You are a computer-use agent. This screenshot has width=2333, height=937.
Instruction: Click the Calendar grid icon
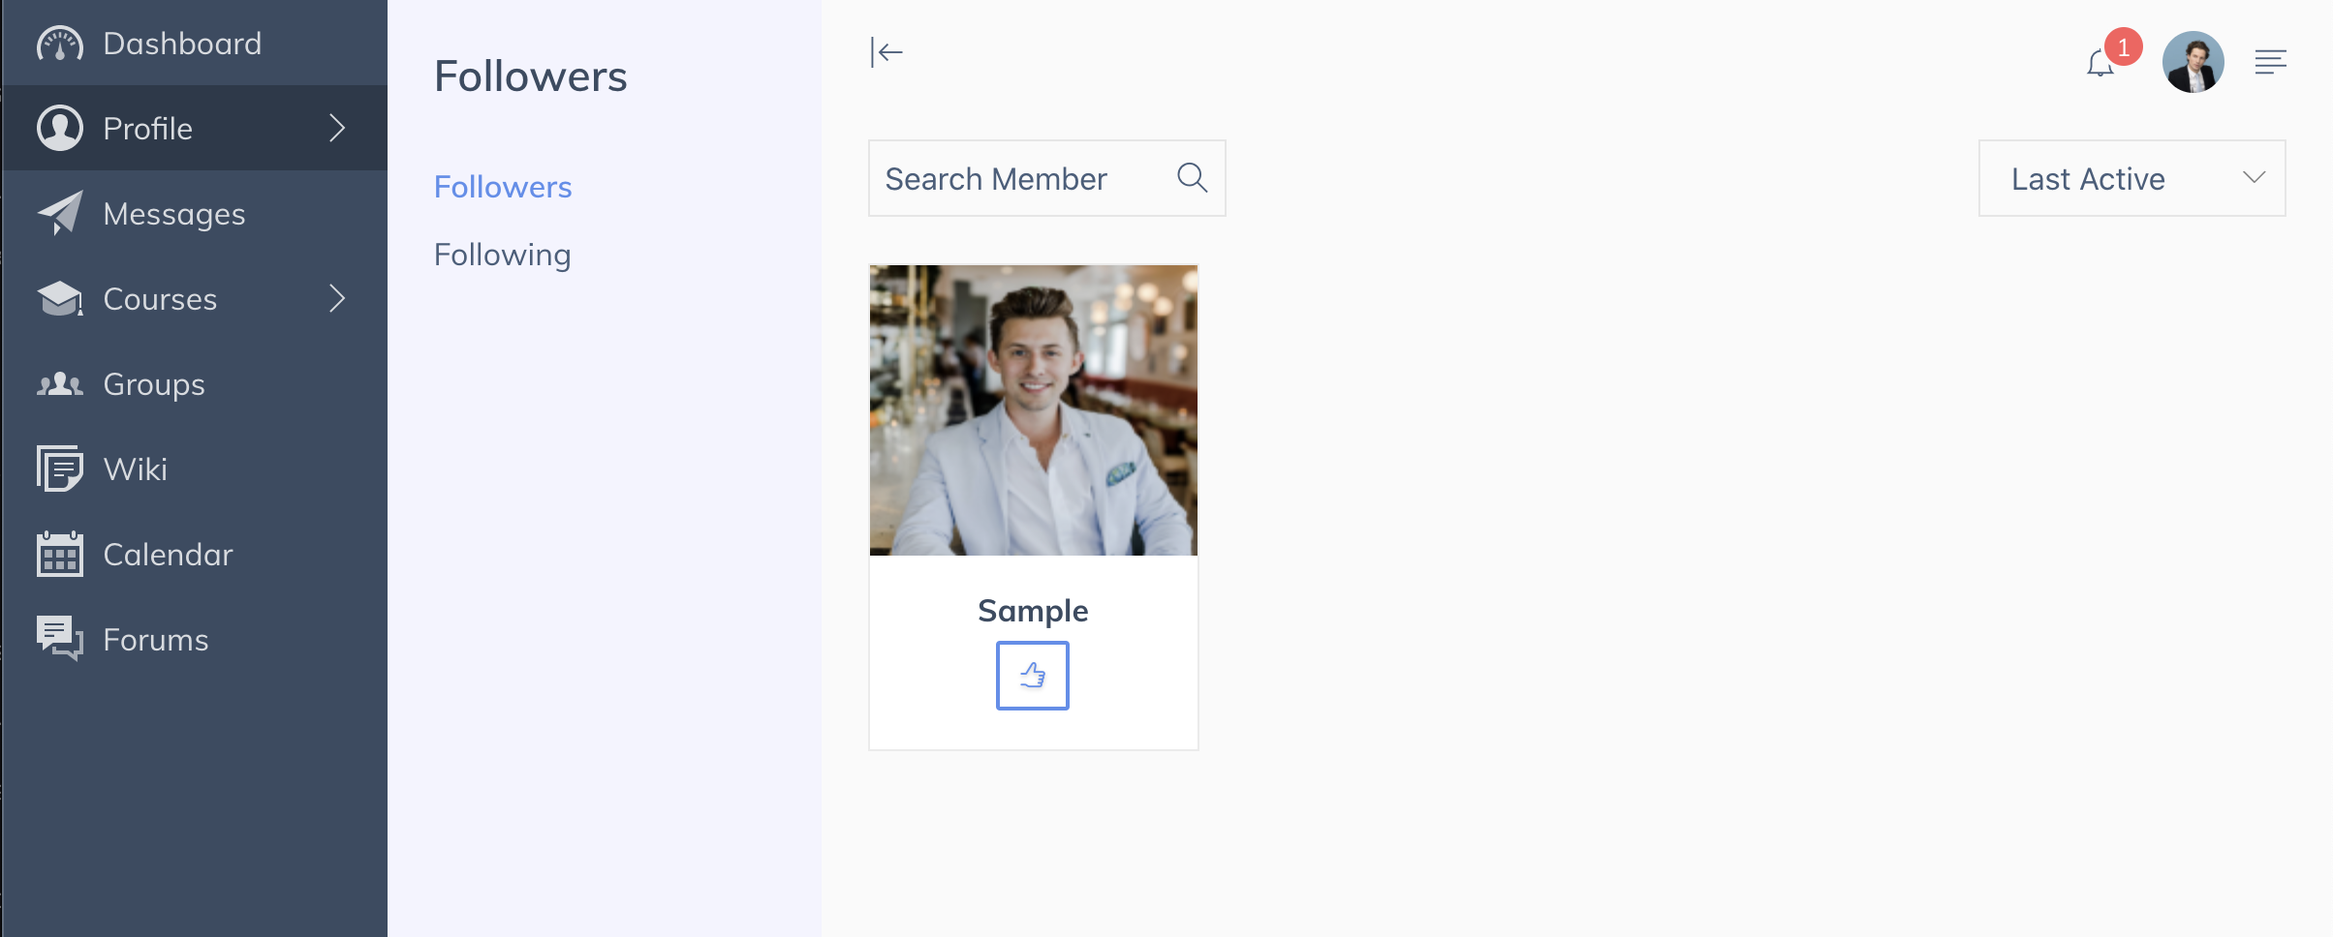tap(60, 554)
